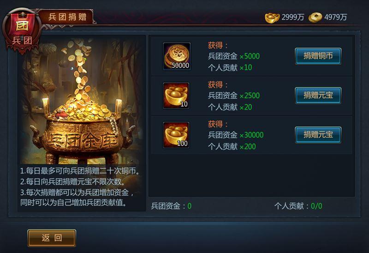Click the red 兵团 banner emblem
Image resolution: width=369 pixels, height=253 pixels.
pos(22,30)
